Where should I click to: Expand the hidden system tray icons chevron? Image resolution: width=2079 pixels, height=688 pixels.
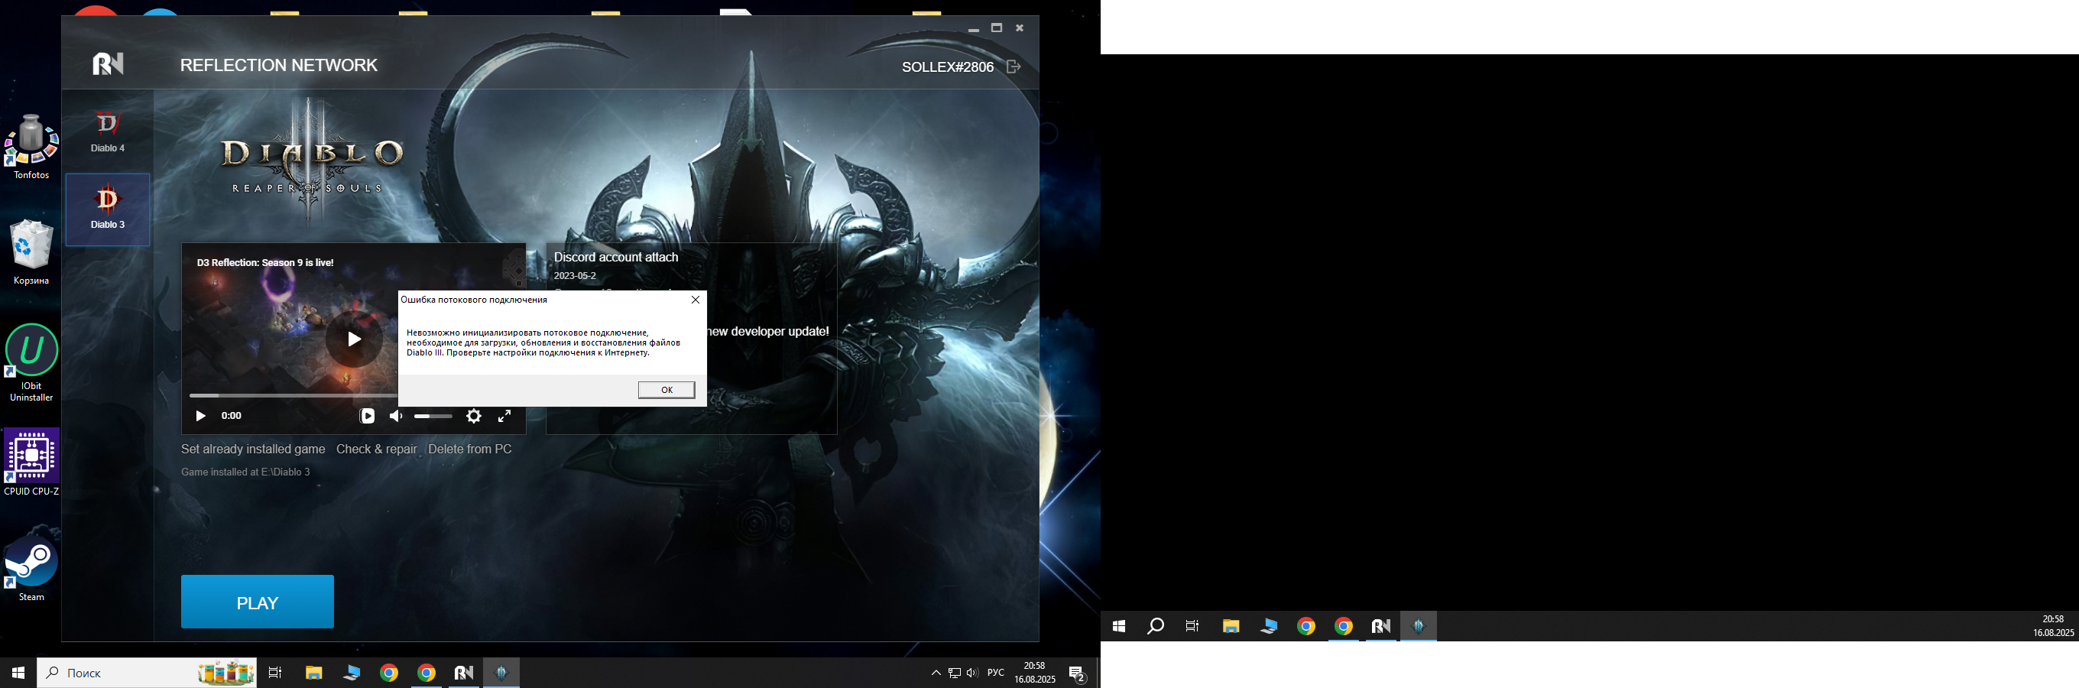pos(936,673)
